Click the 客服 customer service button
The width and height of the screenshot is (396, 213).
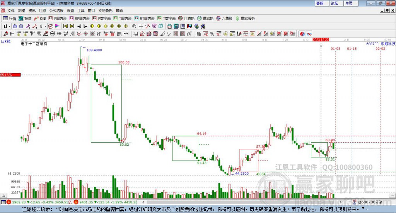322,3
